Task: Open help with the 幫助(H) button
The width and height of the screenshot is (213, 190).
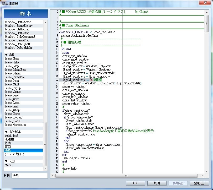Action: click(199, 183)
